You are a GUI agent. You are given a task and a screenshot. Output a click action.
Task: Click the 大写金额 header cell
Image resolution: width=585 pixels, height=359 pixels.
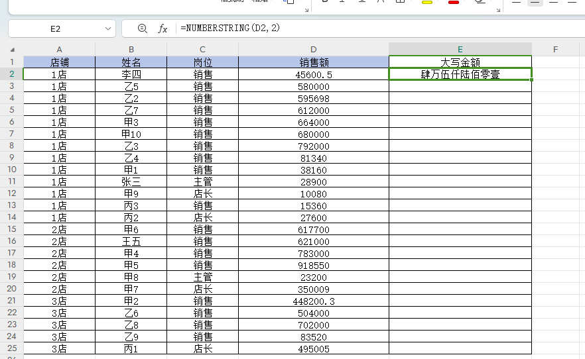460,62
